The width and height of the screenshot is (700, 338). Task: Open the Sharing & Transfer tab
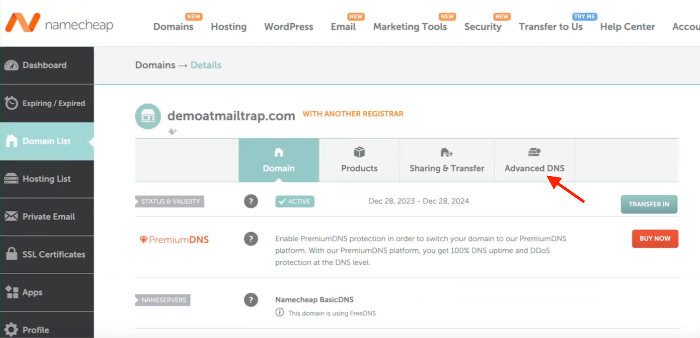[447, 160]
